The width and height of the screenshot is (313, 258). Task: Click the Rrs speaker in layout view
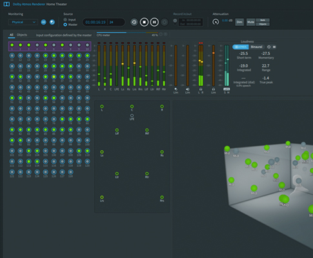tap(162, 197)
